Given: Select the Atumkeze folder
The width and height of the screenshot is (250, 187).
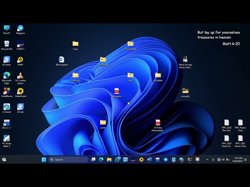Looking at the screenshot, I should (103, 61).
